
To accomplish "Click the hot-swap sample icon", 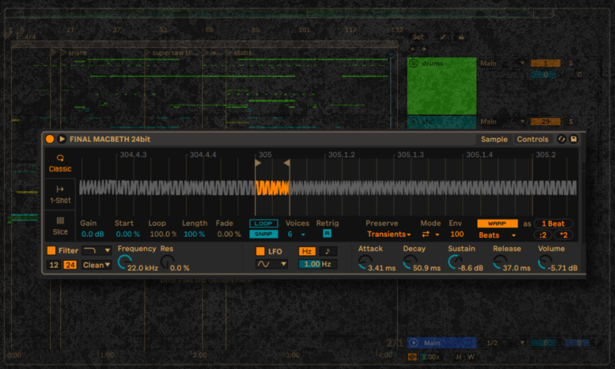I will (x=562, y=139).
